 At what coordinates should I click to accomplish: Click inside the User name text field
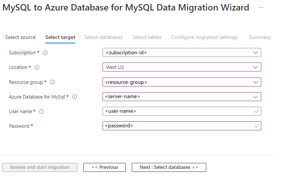tap(176, 111)
